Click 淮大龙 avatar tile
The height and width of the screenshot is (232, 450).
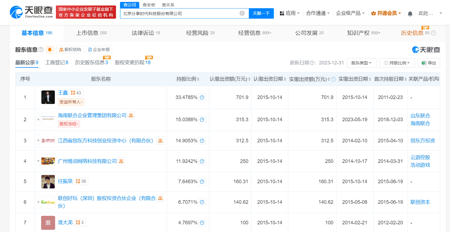(x=48, y=223)
